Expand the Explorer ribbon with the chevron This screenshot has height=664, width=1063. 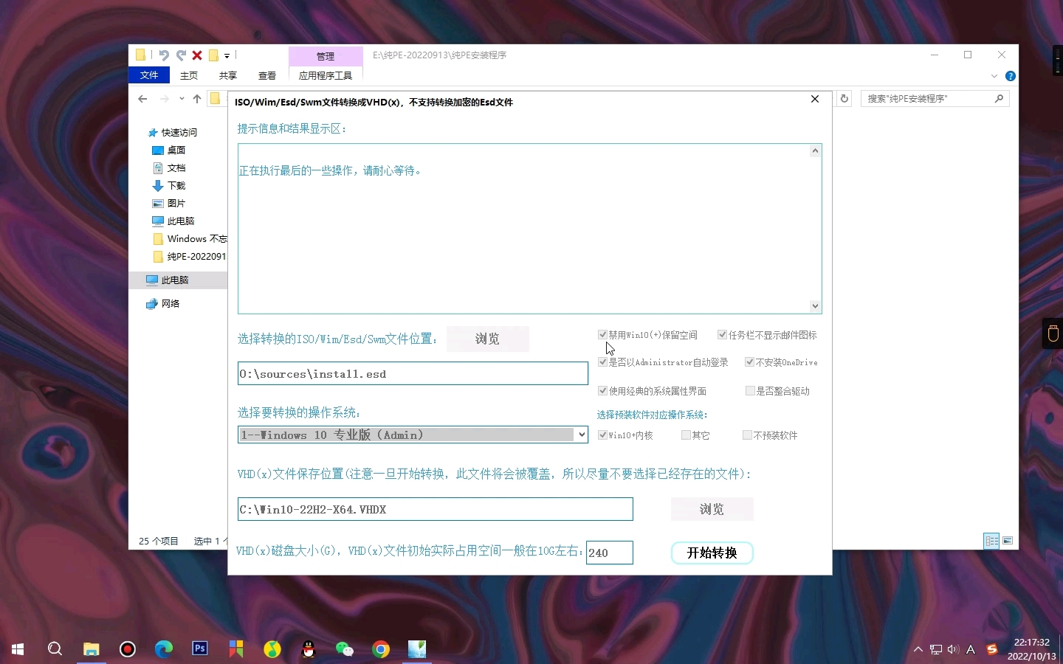point(994,76)
